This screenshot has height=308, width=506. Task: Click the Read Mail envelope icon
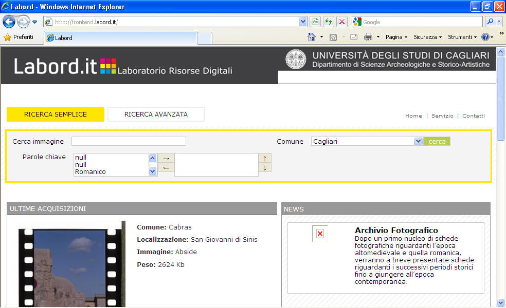tap(354, 37)
